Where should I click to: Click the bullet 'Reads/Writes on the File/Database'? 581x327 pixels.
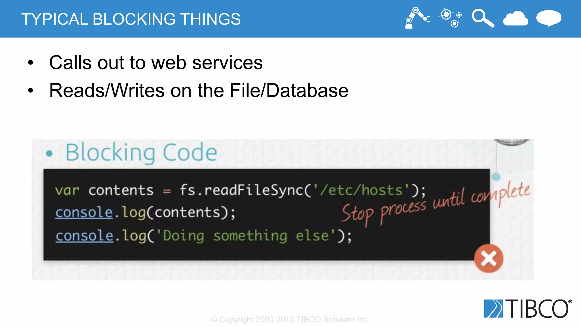tap(199, 91)
